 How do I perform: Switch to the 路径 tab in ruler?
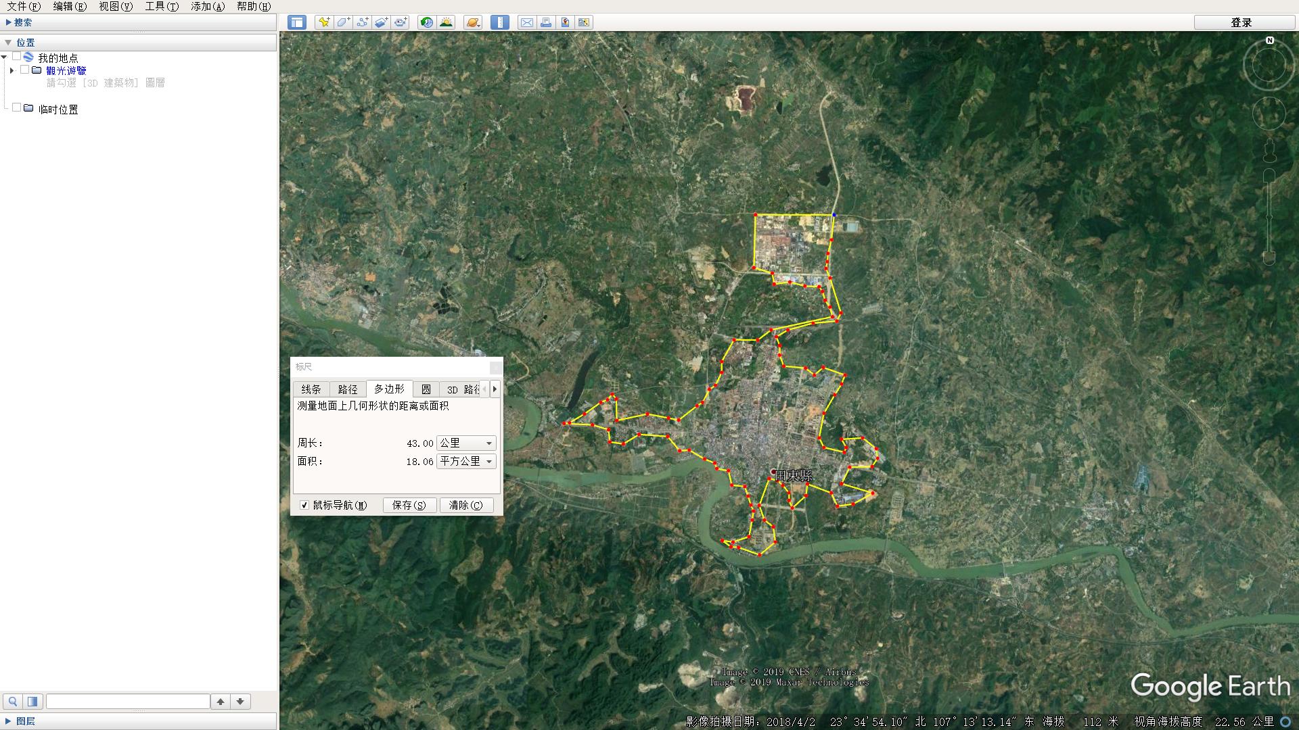click(x=347, y=389)
